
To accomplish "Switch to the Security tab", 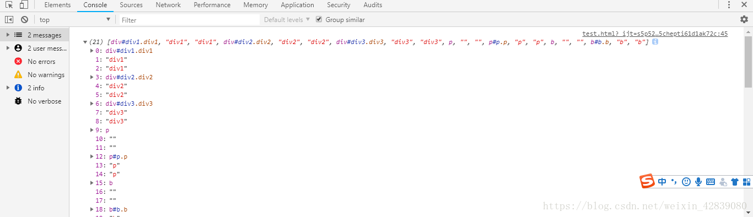I will pos(338,5).
